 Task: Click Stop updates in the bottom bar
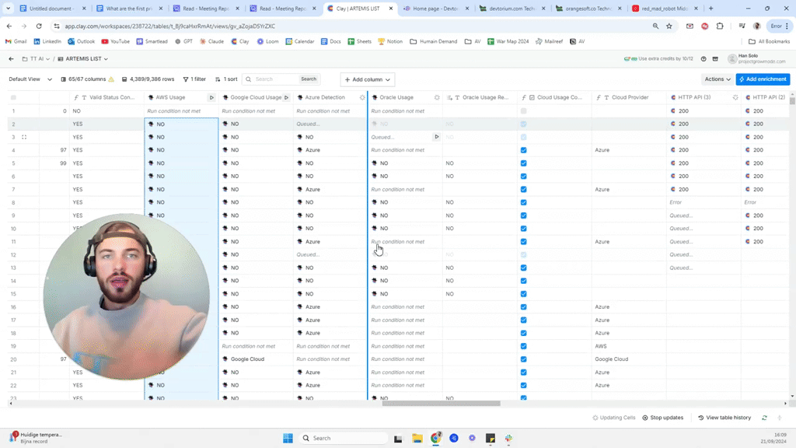[662, 418]
